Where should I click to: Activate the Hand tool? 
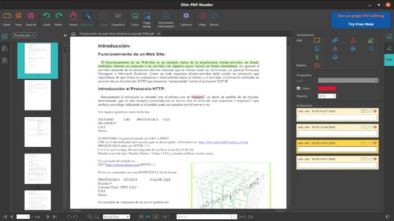[73, 19]
